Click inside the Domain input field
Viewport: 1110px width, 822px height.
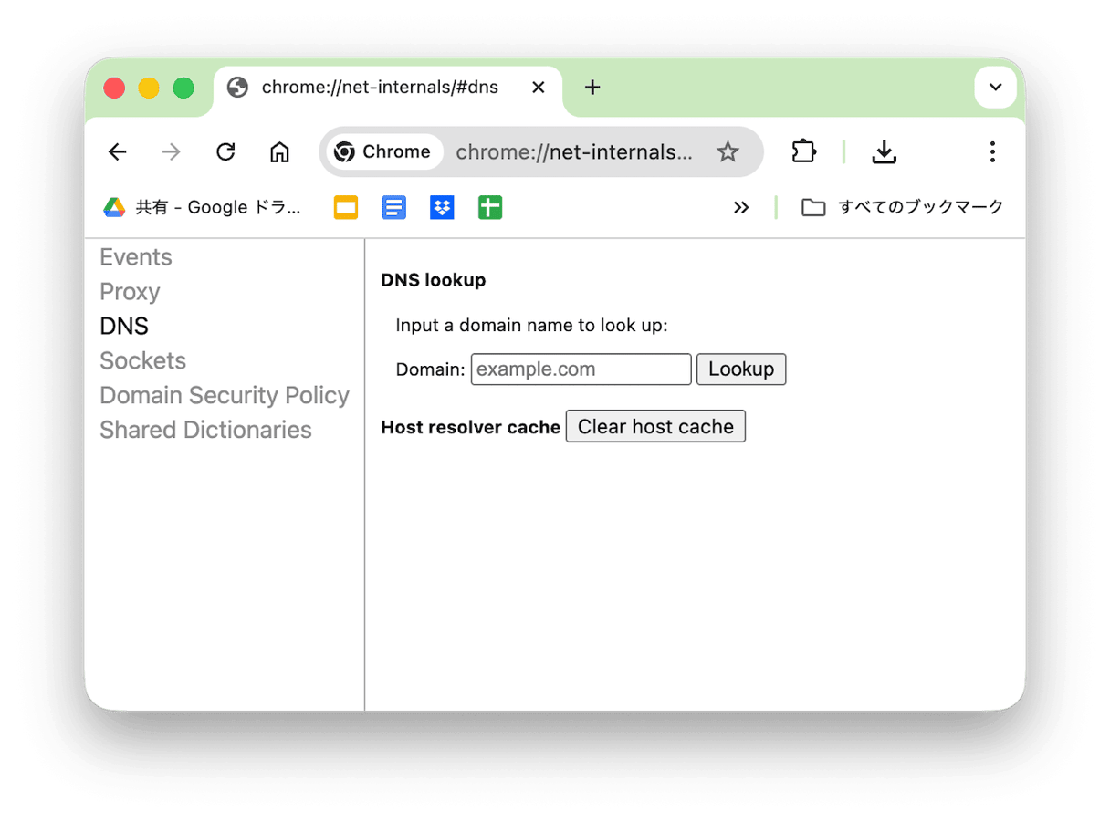(581, 369)
